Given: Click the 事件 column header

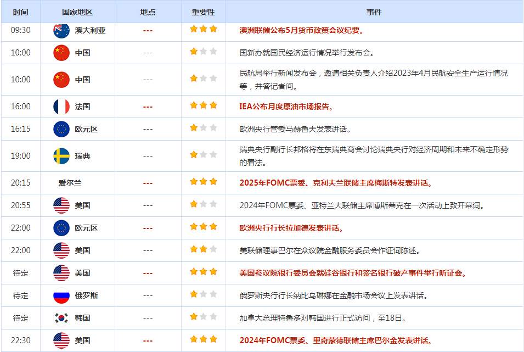Looking at the screenshot, I should click(374, 12).
